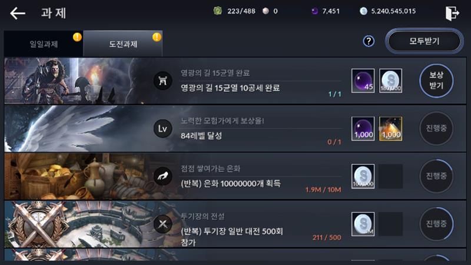
Task: Select the 도전과제 tab
Action: pyautogui.click(x=123, y=44)
